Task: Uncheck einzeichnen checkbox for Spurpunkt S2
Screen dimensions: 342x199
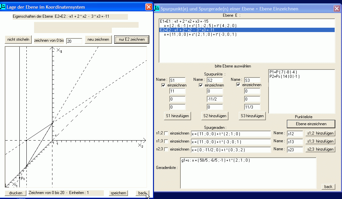Action: coord(201,85)
